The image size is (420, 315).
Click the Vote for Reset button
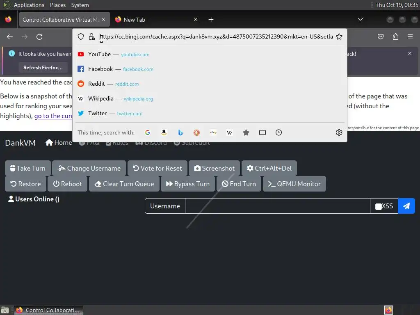(x=157, y=168)
